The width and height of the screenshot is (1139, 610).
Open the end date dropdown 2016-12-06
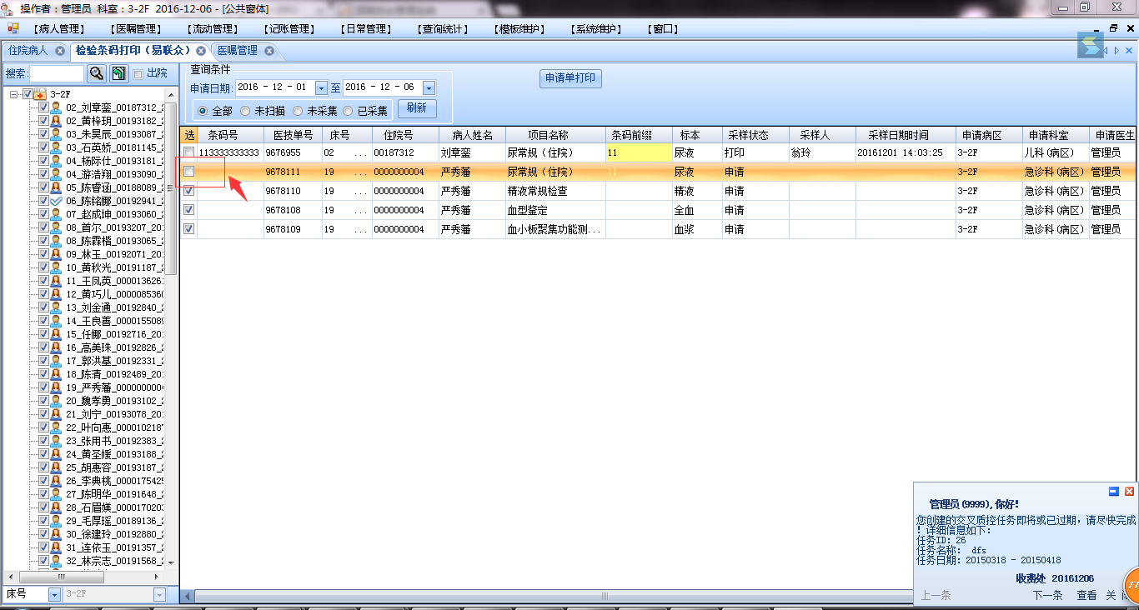click(429, 87)
